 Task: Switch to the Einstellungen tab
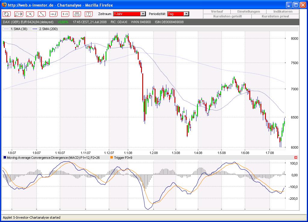[248, 12]
